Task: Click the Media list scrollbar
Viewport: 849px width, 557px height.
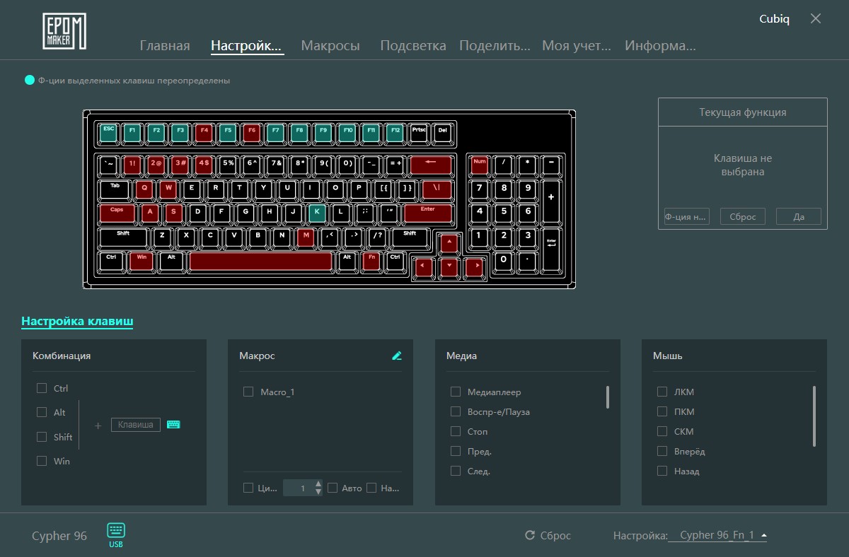Action: click(608, 397)
